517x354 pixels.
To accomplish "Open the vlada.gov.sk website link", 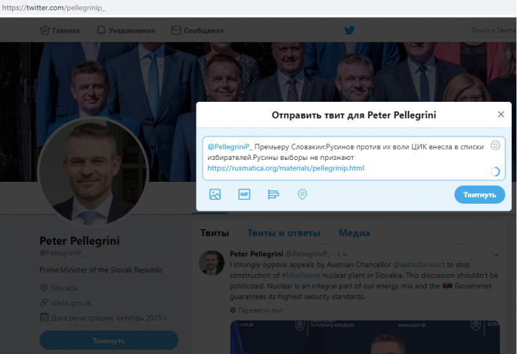I will coord(71,303).
